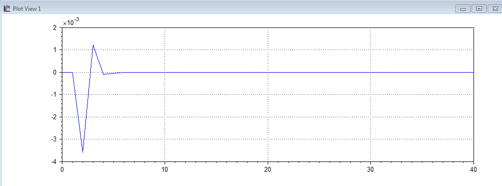Screen dimensions: 502x186
Task: Click the Plot View 1 window icon
Action: coord(7,9)
